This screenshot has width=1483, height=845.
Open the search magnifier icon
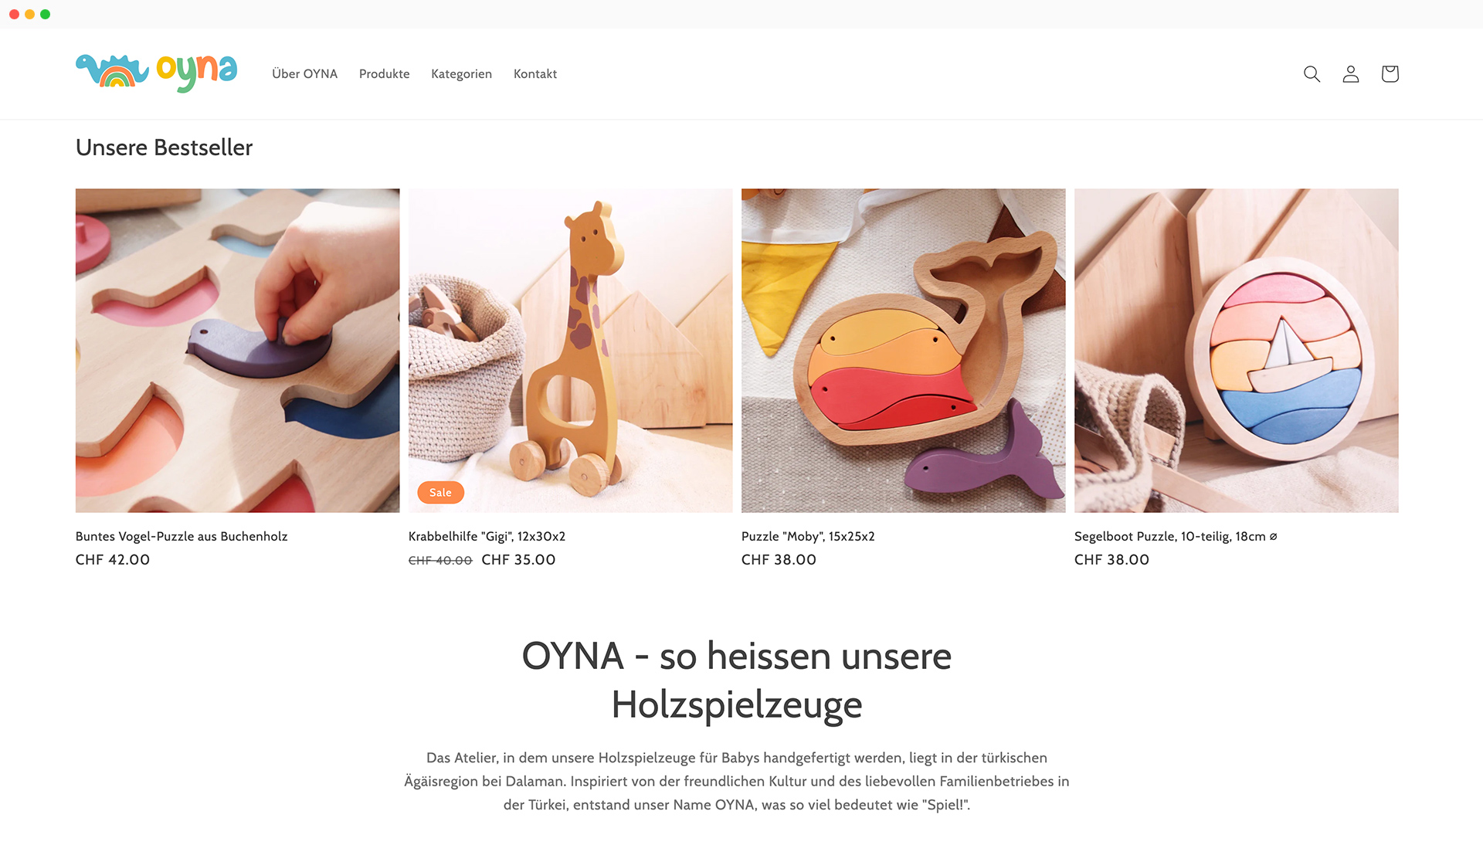tap(1312, 73)
